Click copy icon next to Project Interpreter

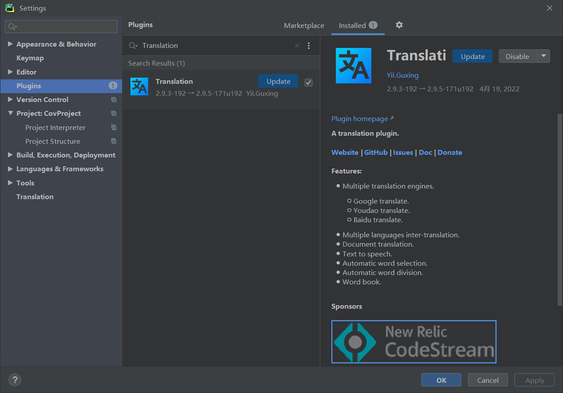114,127
